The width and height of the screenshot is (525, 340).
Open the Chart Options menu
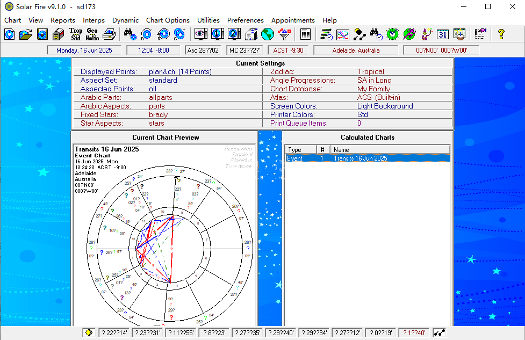[168, 20]
